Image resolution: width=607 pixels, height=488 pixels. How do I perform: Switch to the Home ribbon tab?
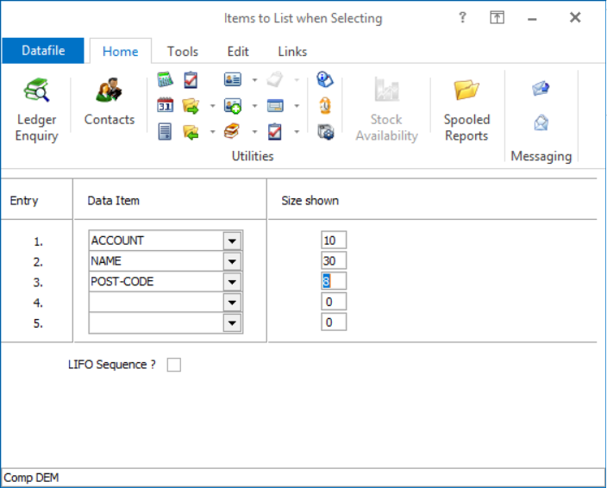click(x=121, y=52)
